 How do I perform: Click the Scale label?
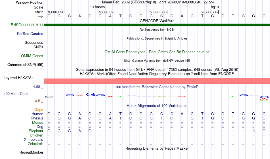[x=38, y=7]
